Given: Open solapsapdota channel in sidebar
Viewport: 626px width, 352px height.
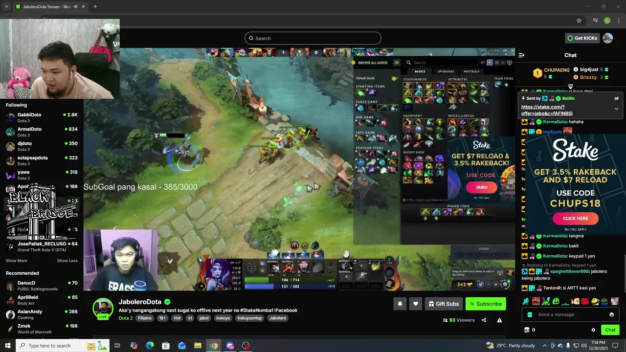Looking at the screenshot, I should [x=42, y=160].
